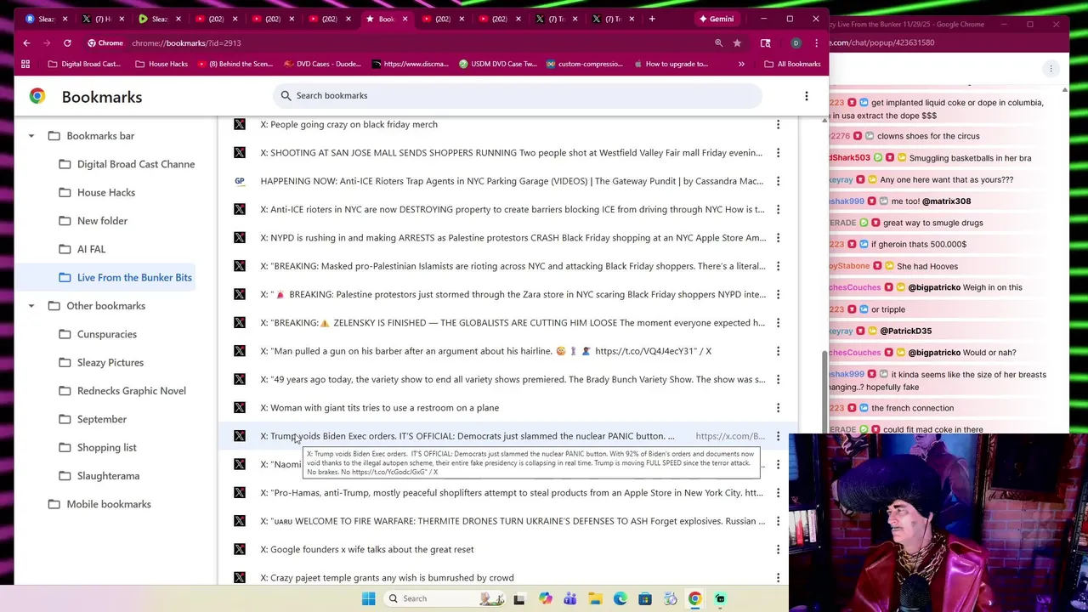Open 'Crazy pajeet temple grants any wish' bookmark
The height and width of the screenshot is (612, 1088).
(x=387, y=578)
